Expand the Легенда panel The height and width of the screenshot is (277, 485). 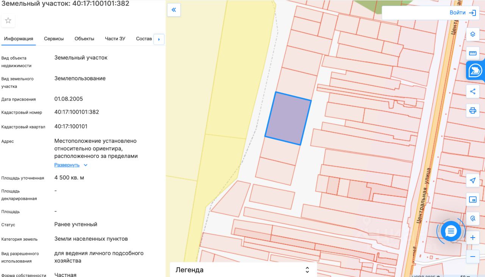pos(307,270)
